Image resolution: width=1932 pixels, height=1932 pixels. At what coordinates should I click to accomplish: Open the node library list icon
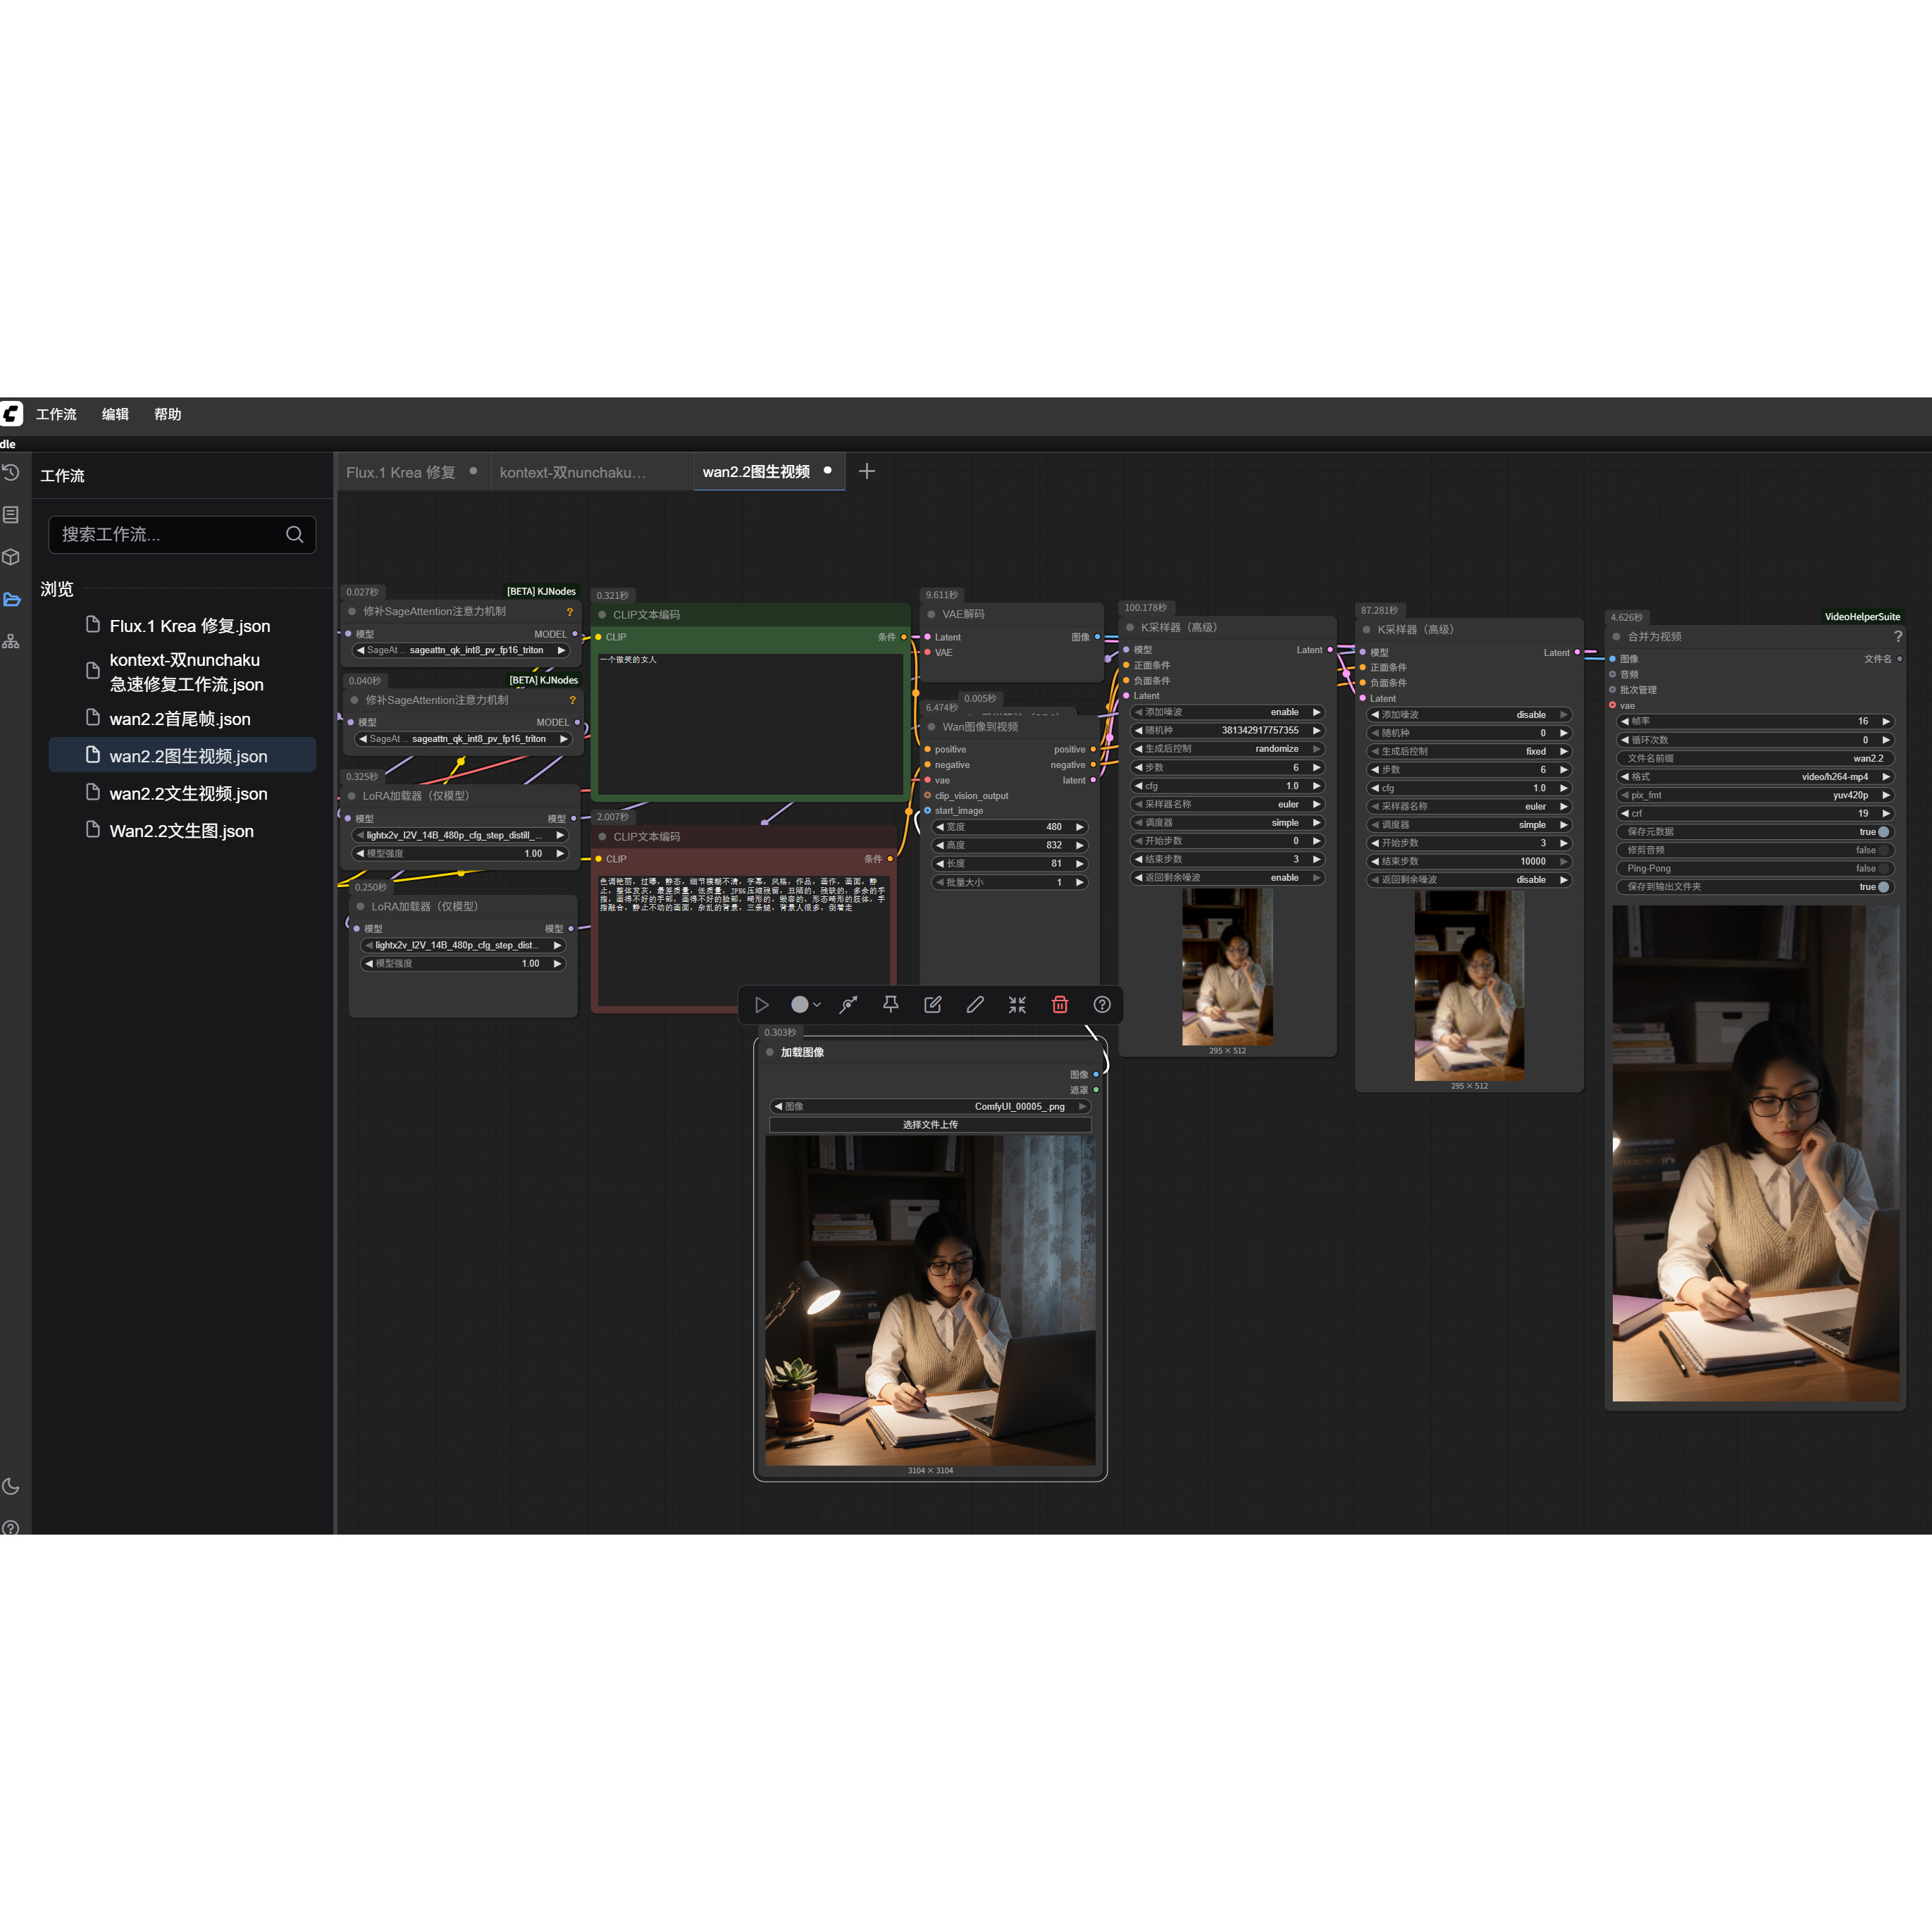(11, 514)
